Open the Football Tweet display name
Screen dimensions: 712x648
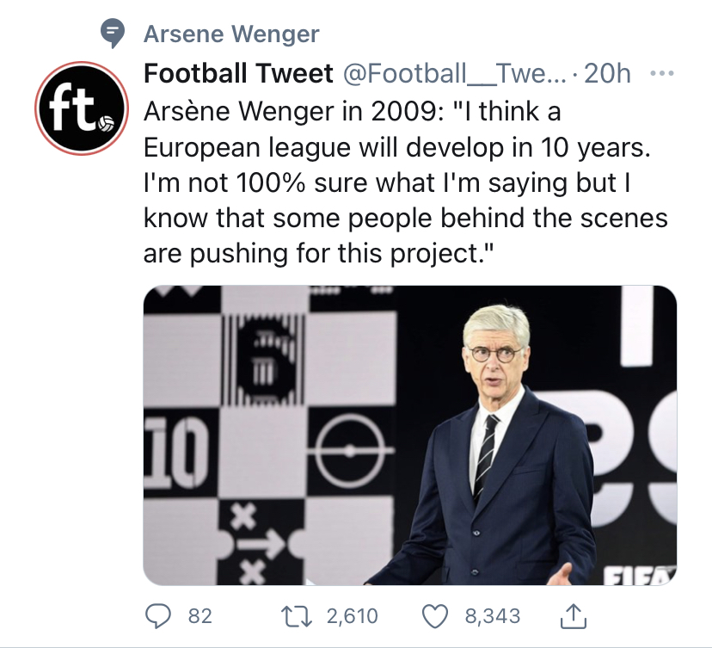coord(238,73)
